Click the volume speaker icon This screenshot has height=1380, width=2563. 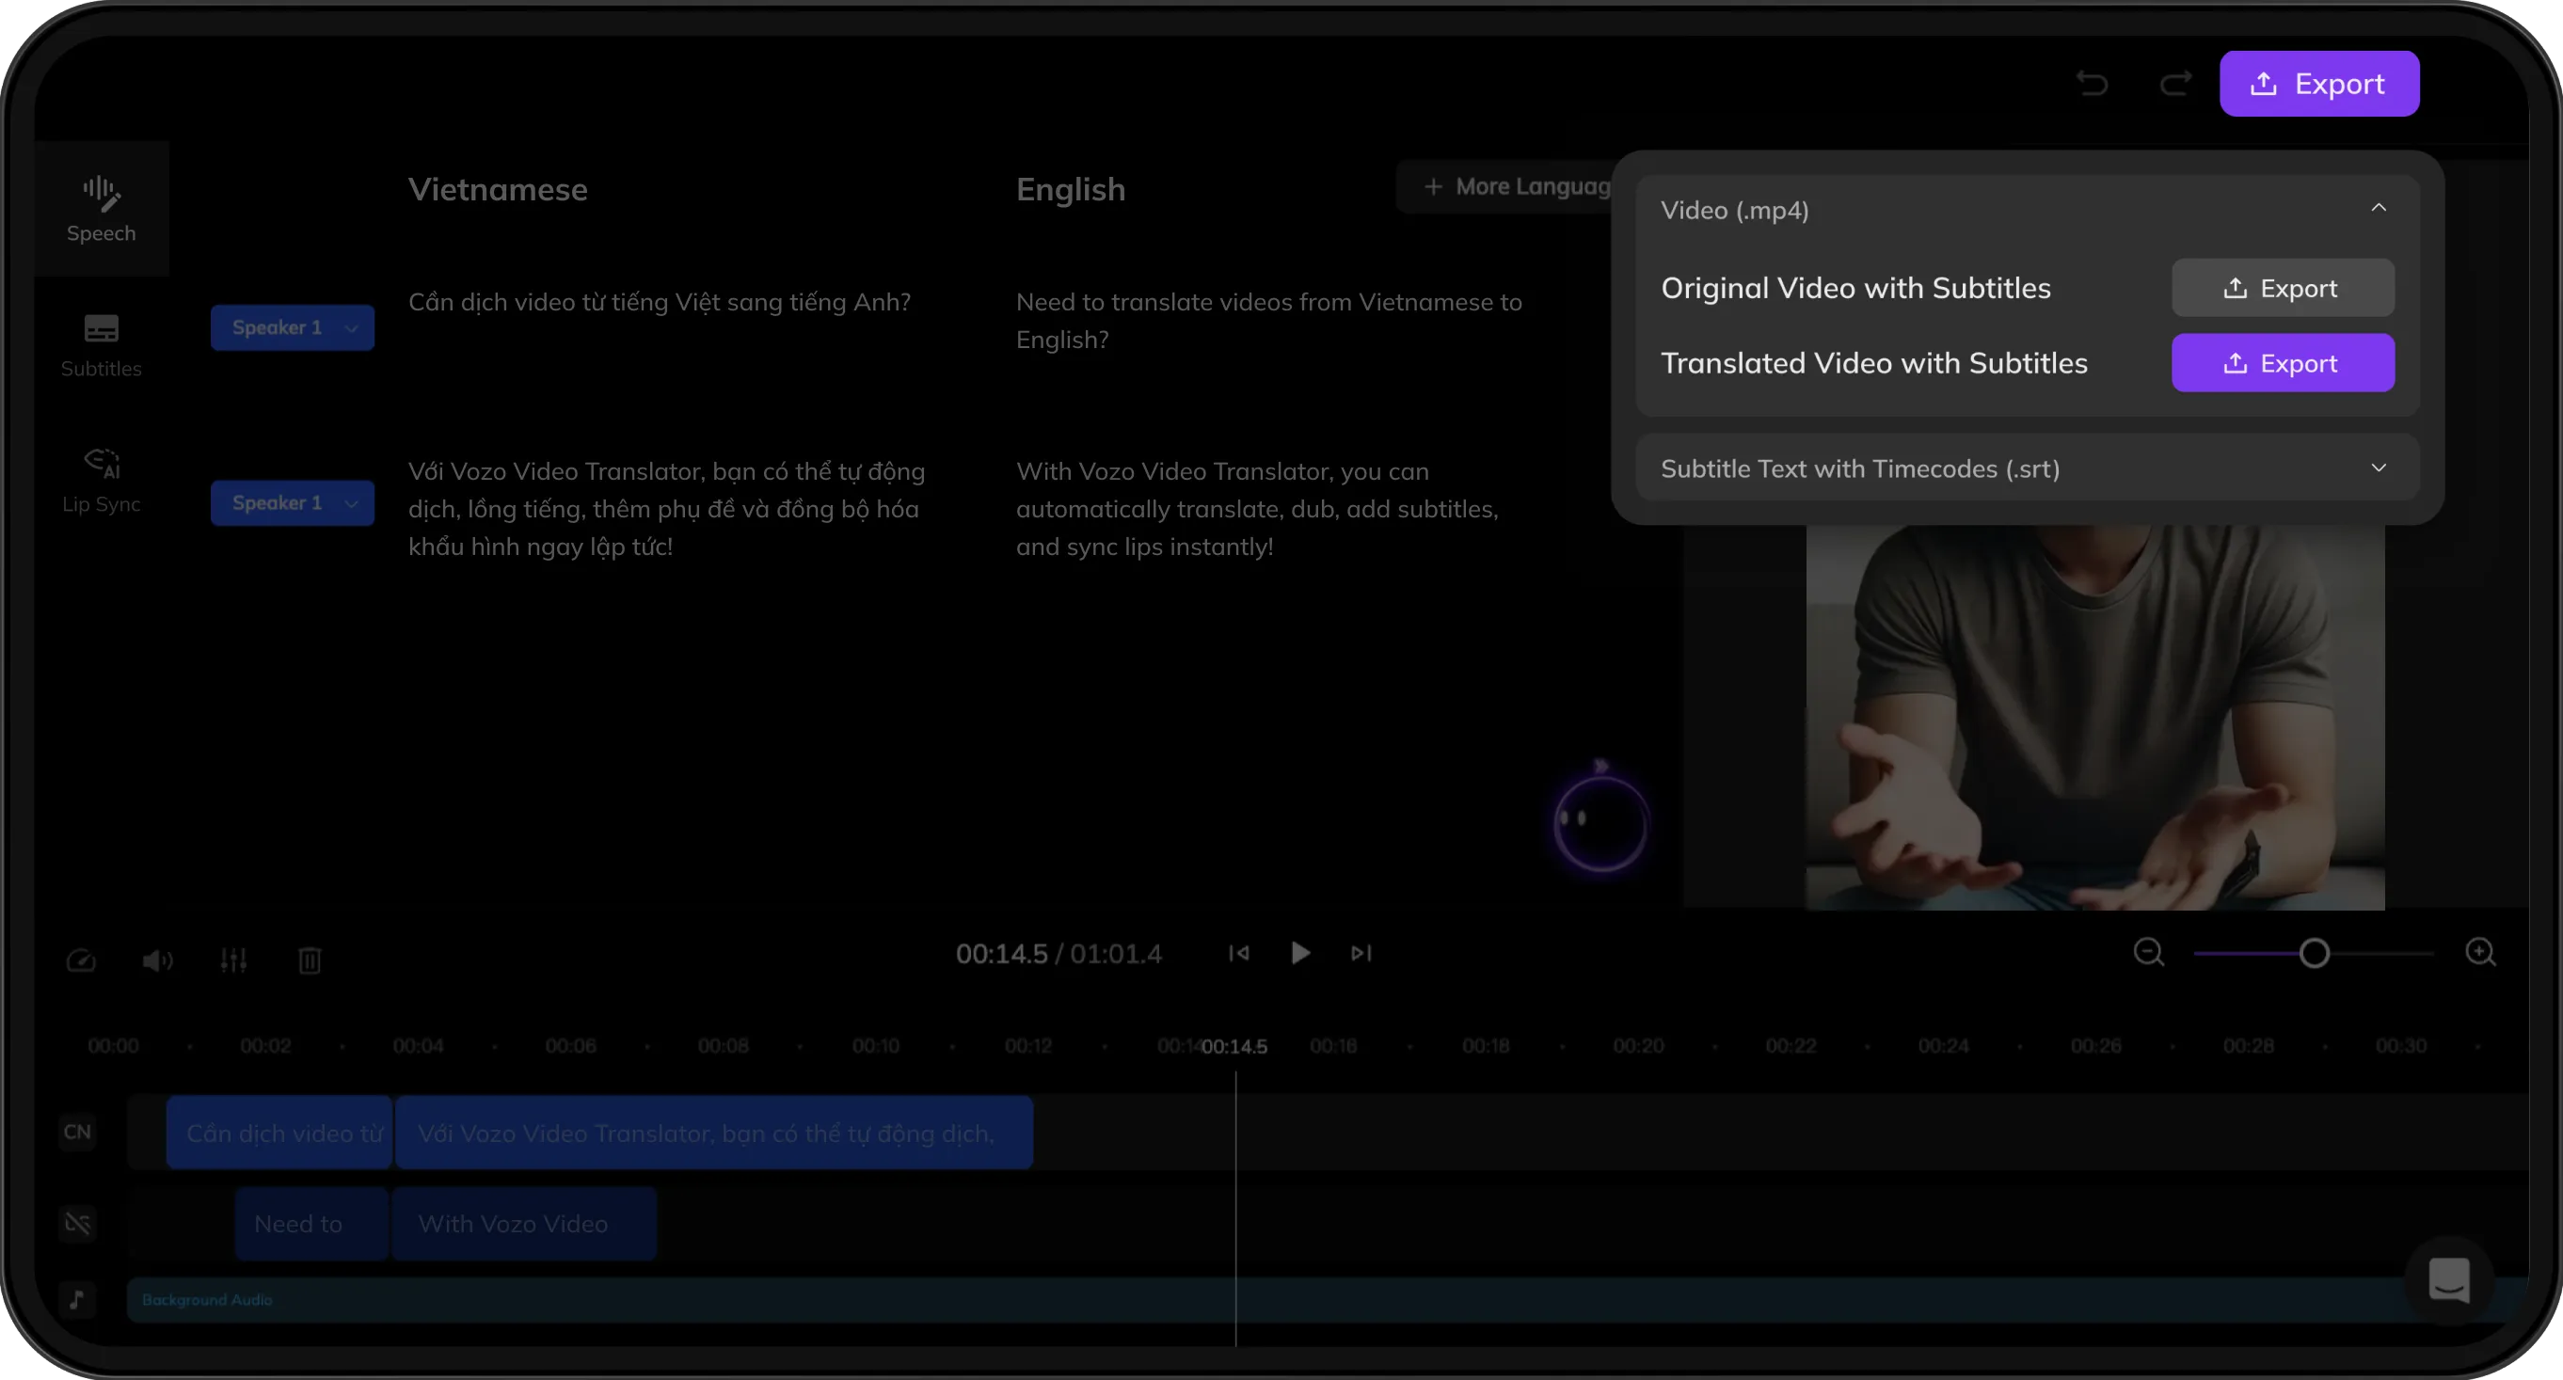157,960
